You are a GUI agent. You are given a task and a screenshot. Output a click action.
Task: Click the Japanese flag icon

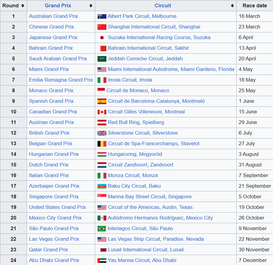coord(102,38)
